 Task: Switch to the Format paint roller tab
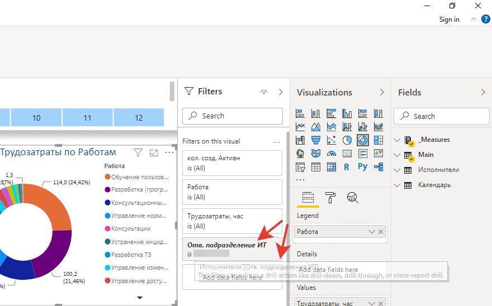(x=330, y=198)
